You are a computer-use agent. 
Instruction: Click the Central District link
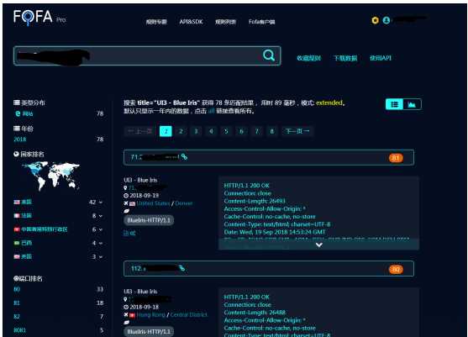[189, 314]
